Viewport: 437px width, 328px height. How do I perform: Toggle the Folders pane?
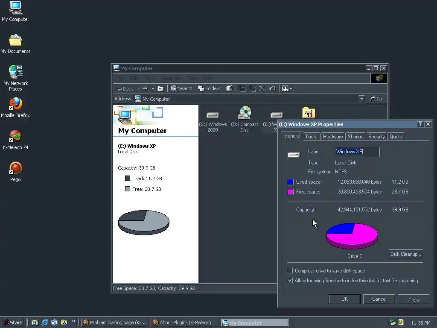209,88
